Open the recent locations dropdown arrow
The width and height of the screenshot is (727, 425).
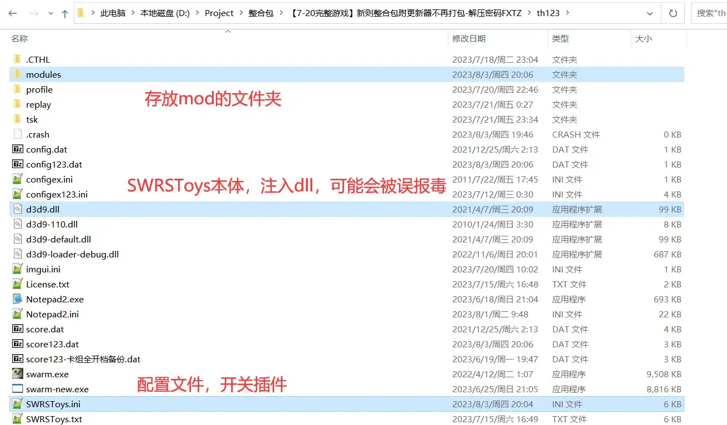(50, 13)
